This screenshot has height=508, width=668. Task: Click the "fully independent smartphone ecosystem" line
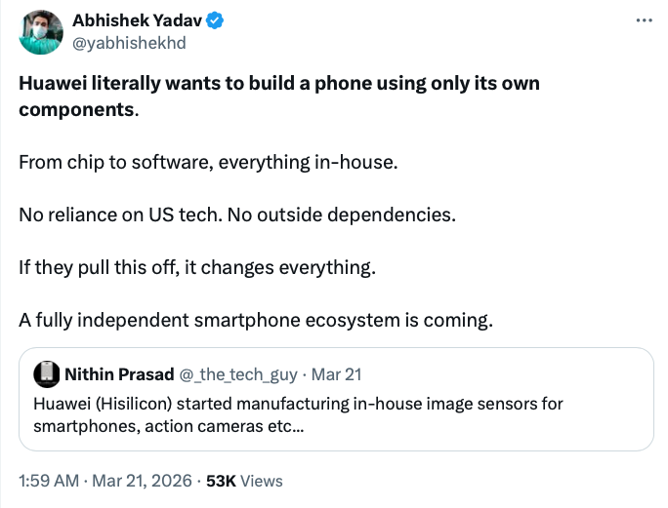point(256,319)
